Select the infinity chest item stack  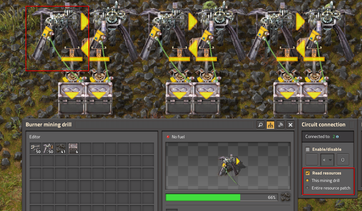(x=73, y=149)
